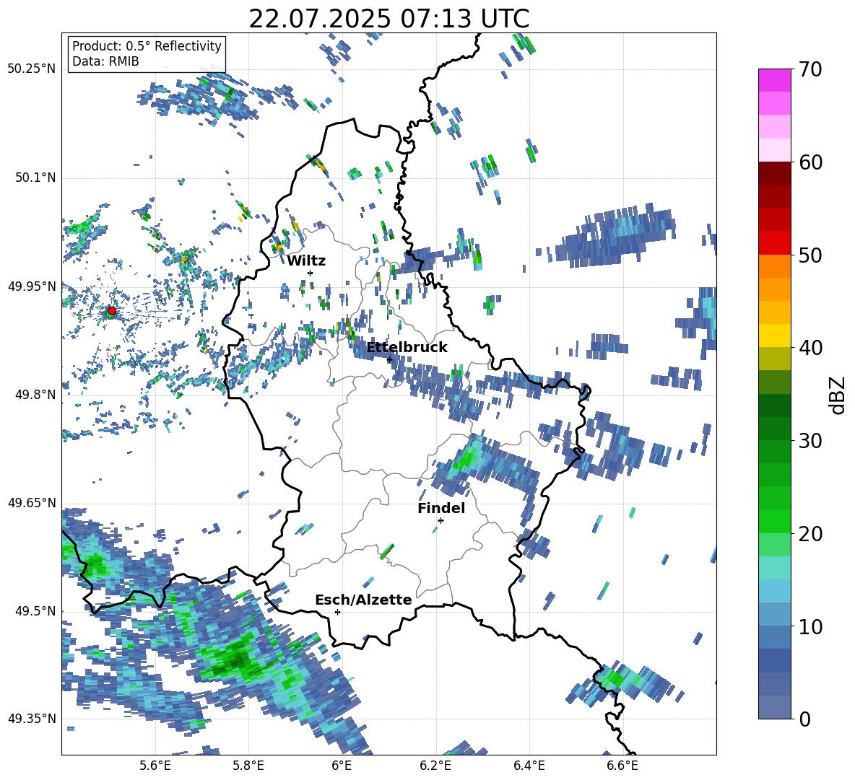Click the Findel location cross marker

point(440,521)
